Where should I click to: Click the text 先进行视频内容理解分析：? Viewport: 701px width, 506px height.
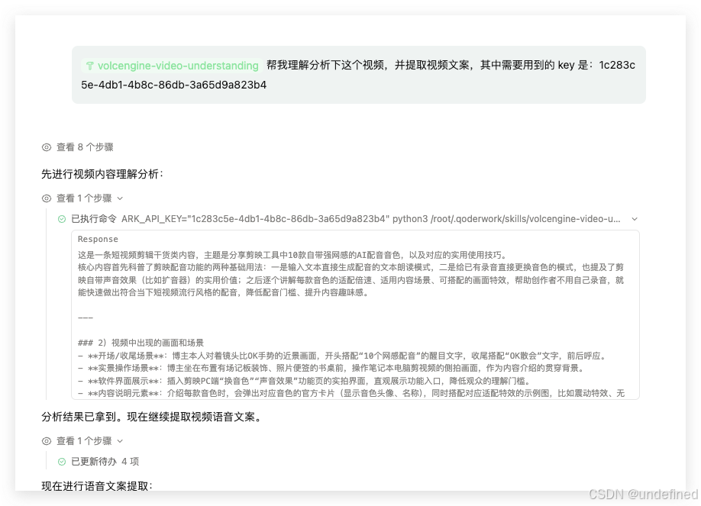point(103,174)
